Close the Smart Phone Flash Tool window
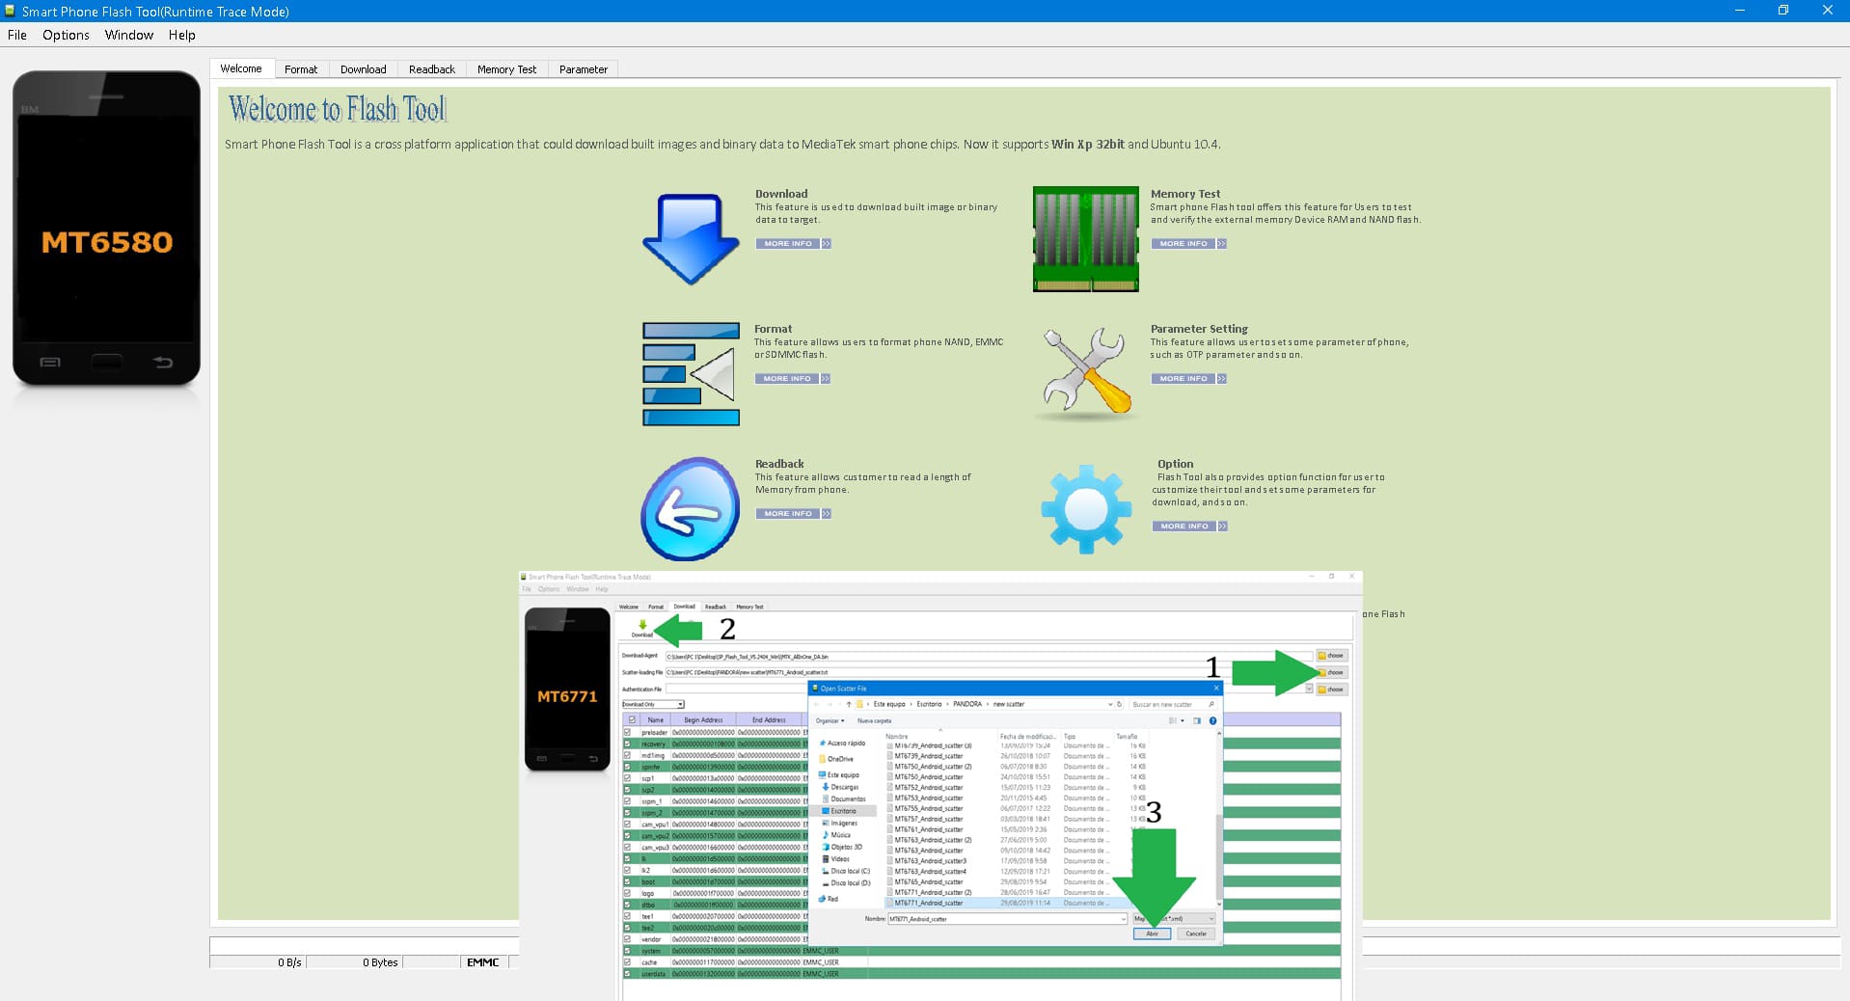This screenshot has width=1850, height=1001. pos(1827,11)
